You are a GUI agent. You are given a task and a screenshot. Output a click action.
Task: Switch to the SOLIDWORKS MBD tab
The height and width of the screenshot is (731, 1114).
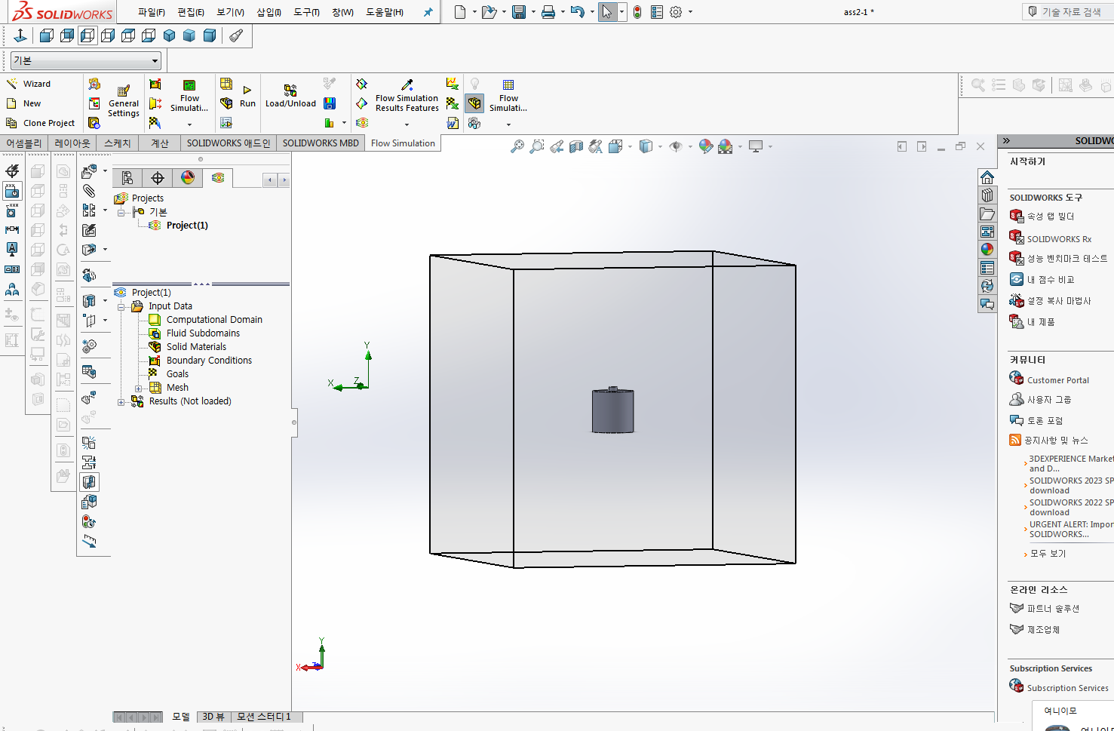[321, 143]
